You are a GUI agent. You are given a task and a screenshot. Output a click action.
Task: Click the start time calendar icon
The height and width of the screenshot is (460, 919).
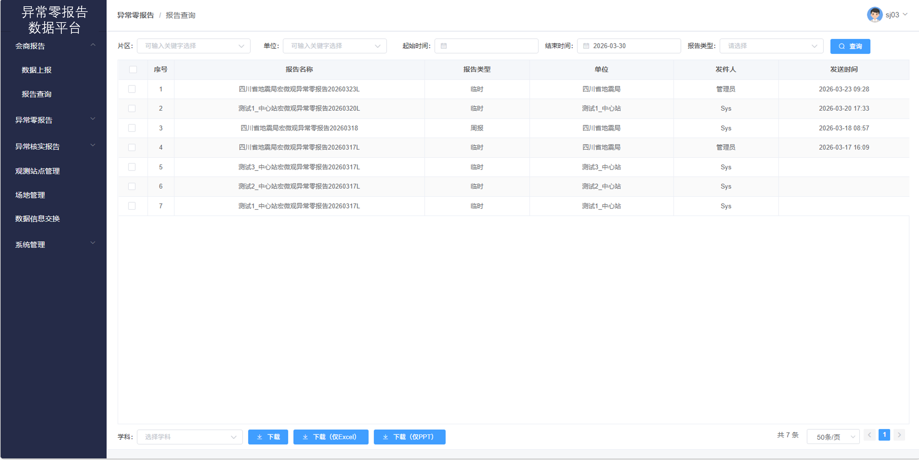click(x=443, y=46)
